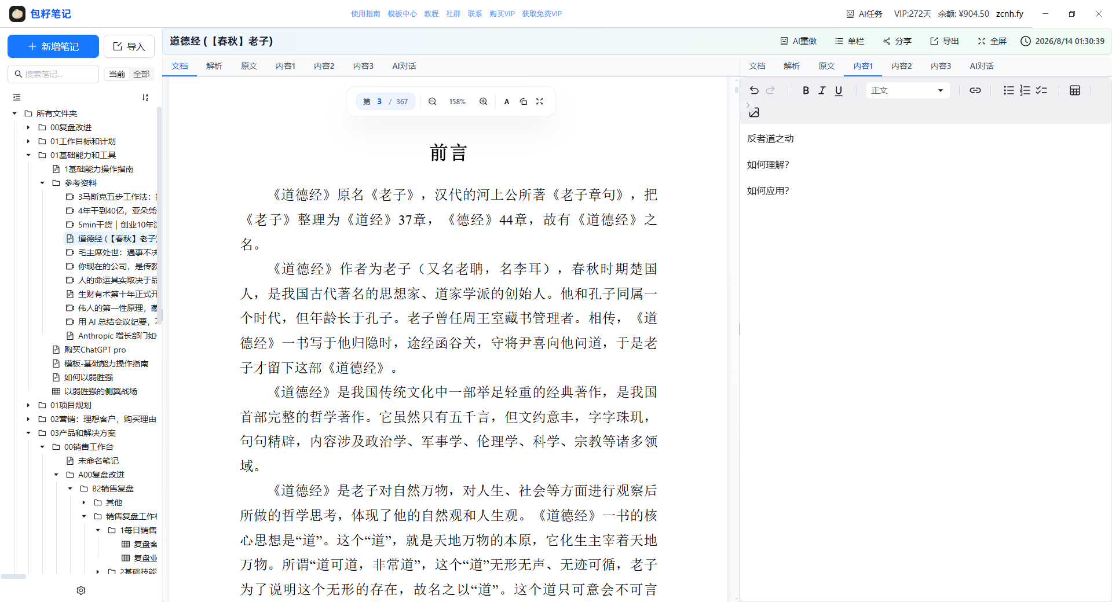Switch right pane to 内容2 tab

pyautogui.click(x=901, y=66)
